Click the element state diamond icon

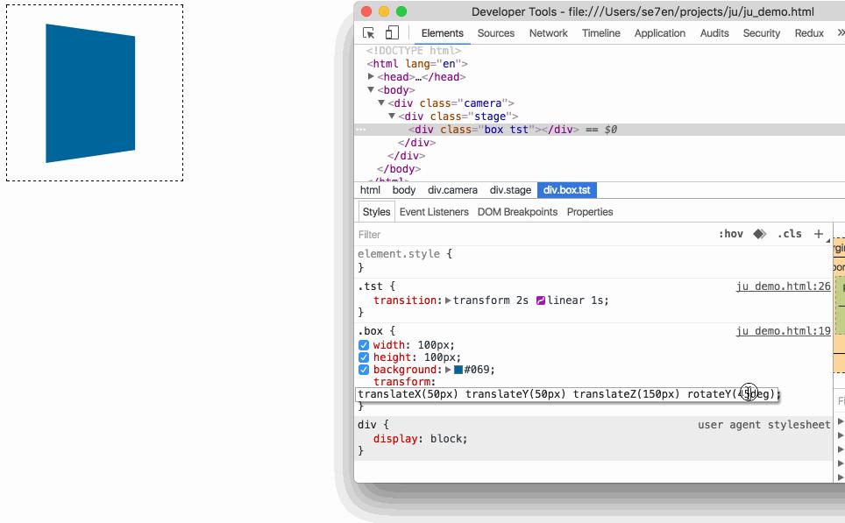pos(759,234)
